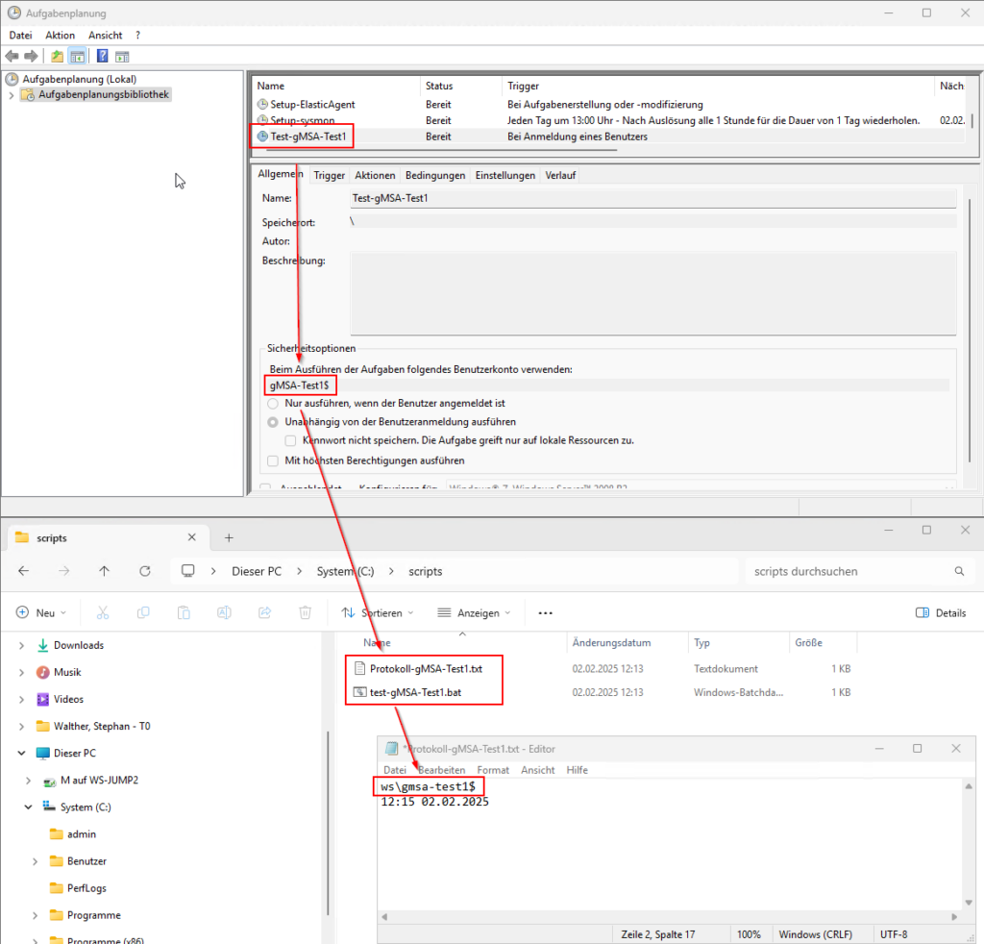This screenshot has width=984, height=944.
Task: Expand the Aufgabenplanungsbibliothek tree node
Action: pos(10,94)
